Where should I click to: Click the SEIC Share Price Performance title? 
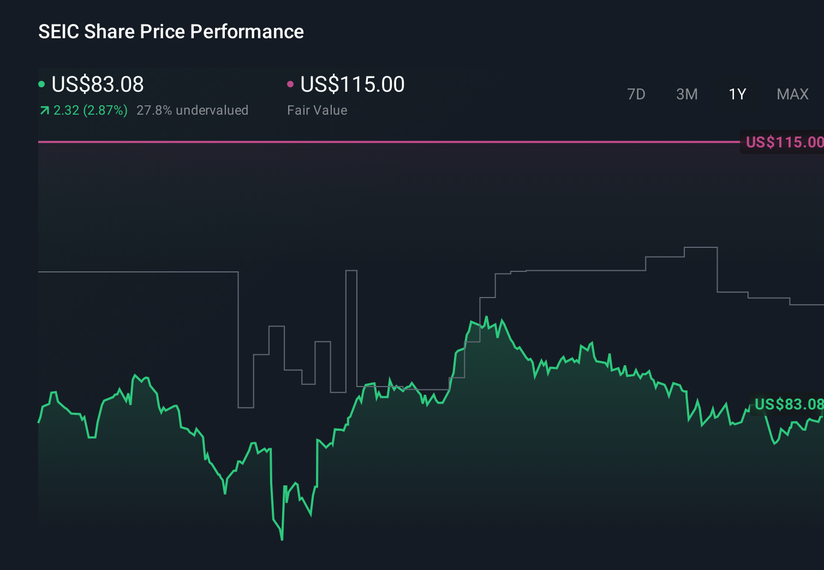pyautogui.click(x=171, y=32)
